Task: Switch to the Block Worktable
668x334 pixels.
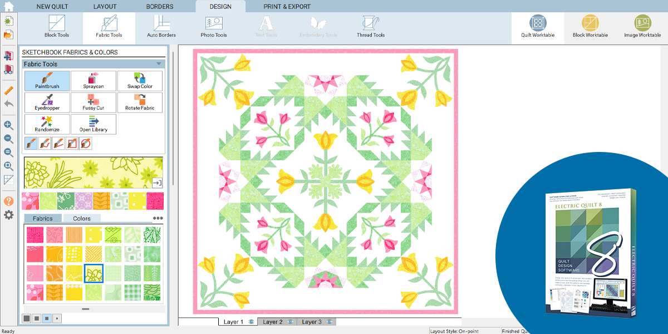Action: point(590,27)
